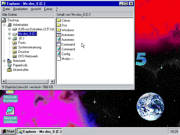This screenshot has height=135, width=180.
Task: Click the Windows folder icon
Action: click(59, 30)
